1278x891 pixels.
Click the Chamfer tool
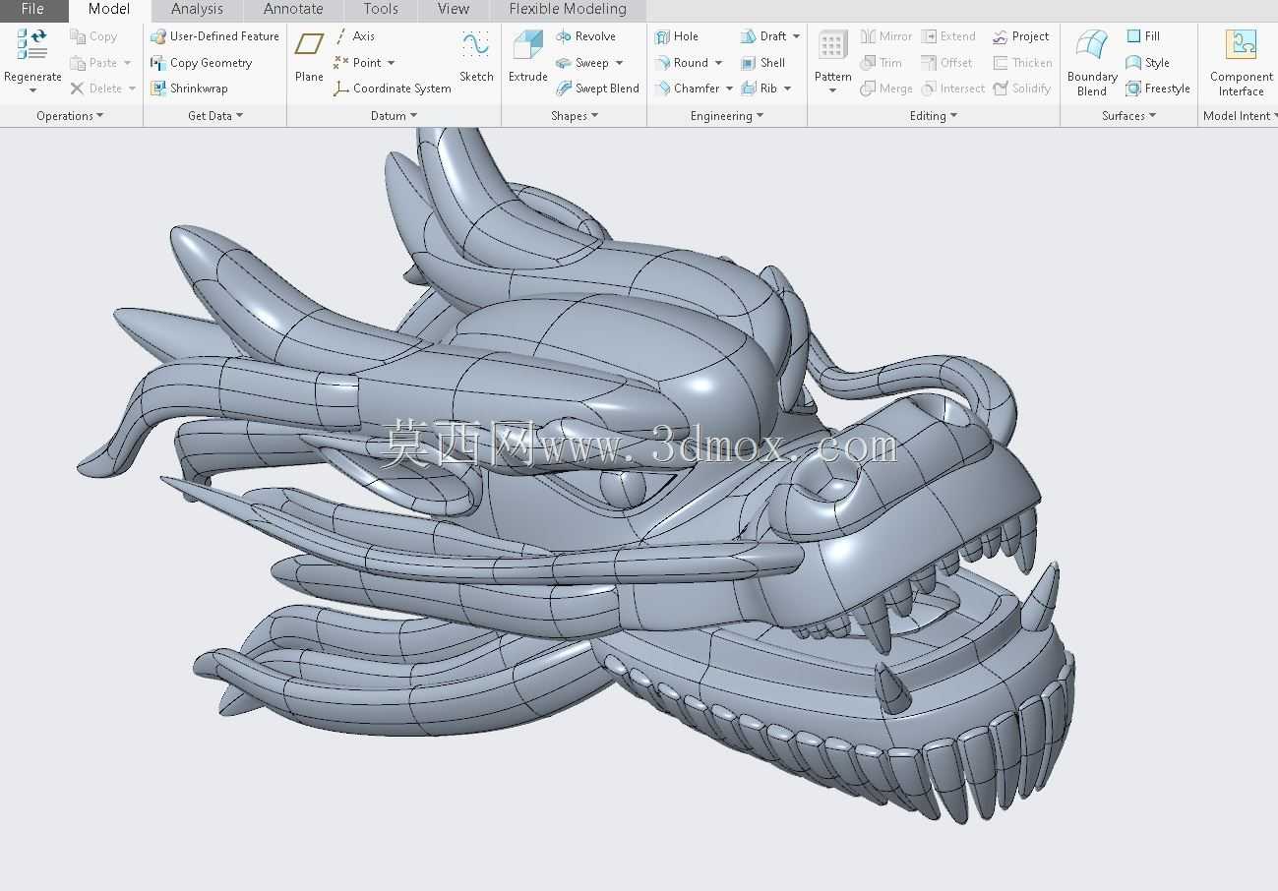(687, 89)
